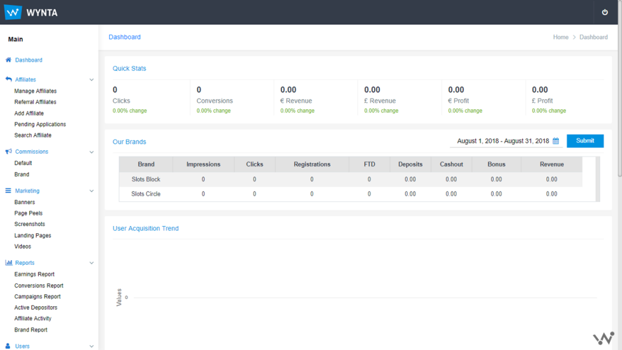This screenshot has height=350, width=622.
Task: Click the power logout icon
Action: 604,12
